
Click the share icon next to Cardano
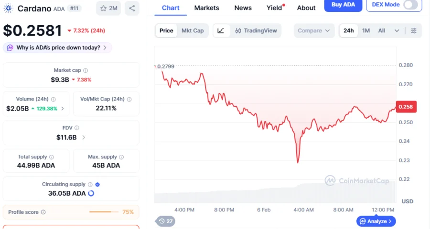coord(132,8)
